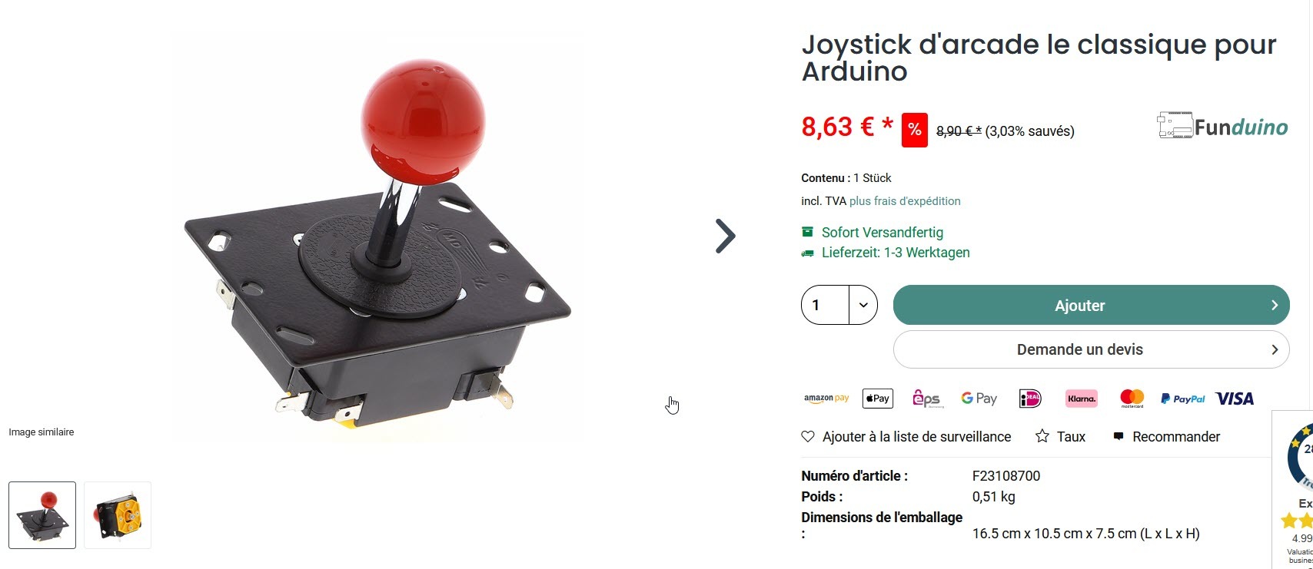The width and height of the screenshot is (1313, 569).
Task: Click Demande un devis button
Action: (1091, 349)
